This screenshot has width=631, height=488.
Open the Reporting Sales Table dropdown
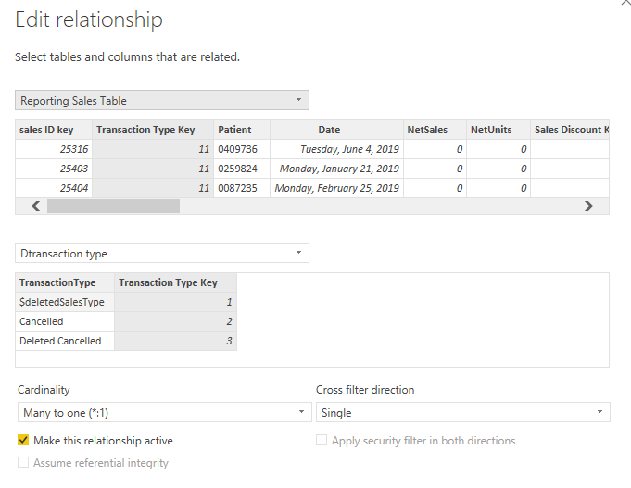tap(162, 100)
